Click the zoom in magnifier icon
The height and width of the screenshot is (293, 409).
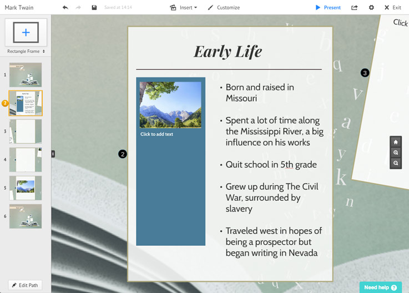(396, 153)
